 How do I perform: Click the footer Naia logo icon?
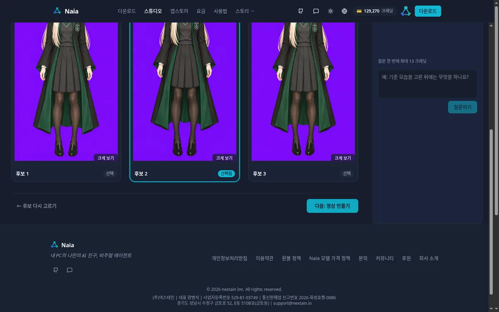54,245
